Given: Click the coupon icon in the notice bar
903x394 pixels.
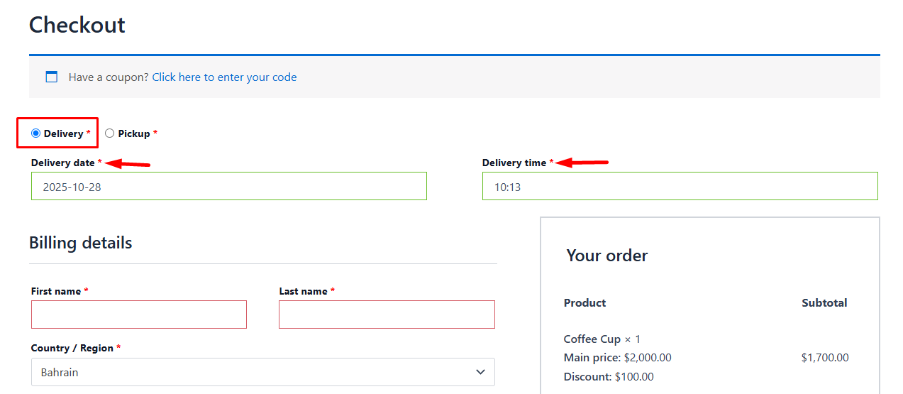Looking at the screenshot, I should point(51,77).
